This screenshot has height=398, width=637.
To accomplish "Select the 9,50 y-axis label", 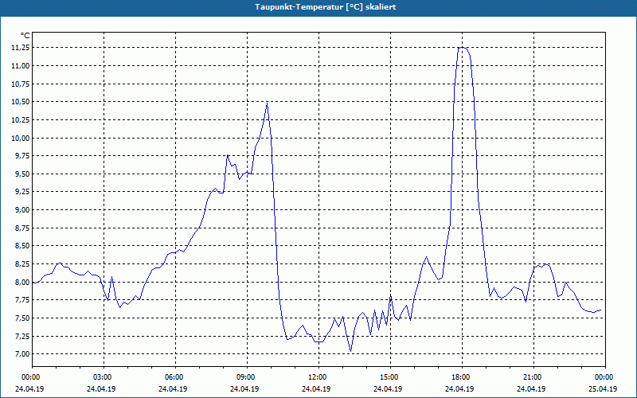I will tap(22, 174).
